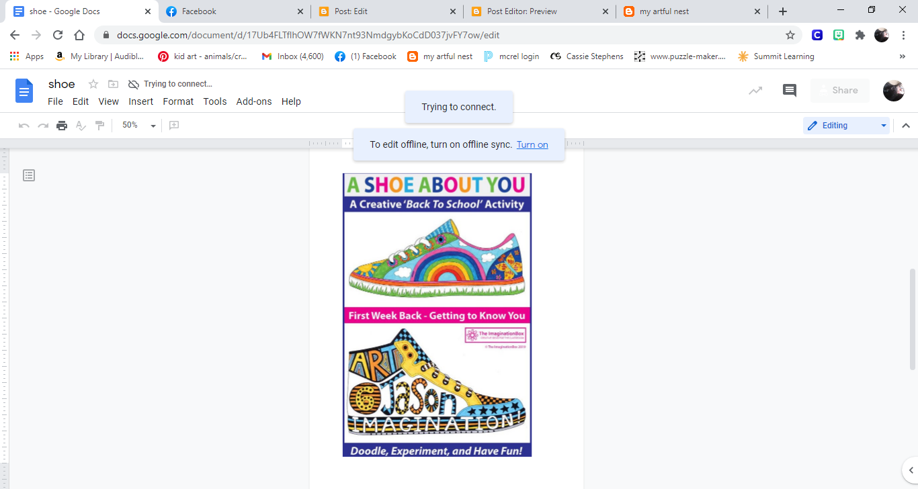Close the Post Editor: Preview tab
This screenshot has width=918, height=489.
(605, 11)
